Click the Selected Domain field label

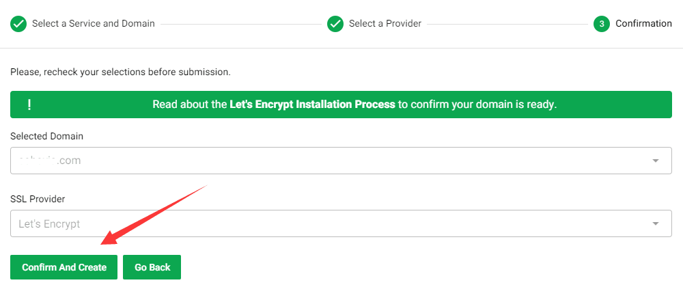[46, 136]
